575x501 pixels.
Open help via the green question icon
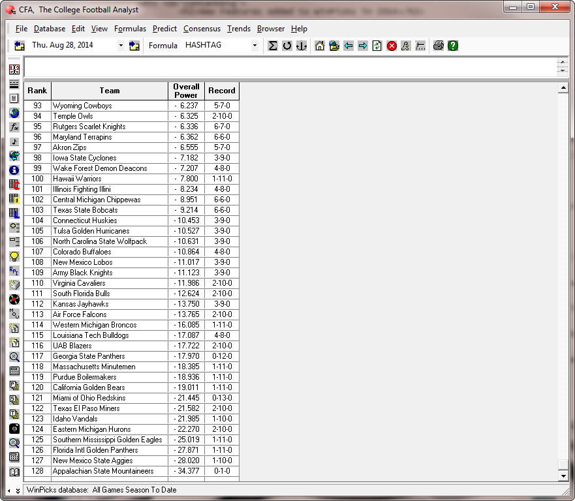453,46
